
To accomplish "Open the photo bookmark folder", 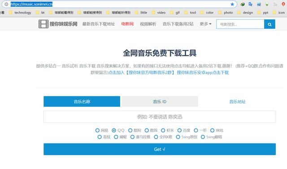I will [x=226, y=13].
